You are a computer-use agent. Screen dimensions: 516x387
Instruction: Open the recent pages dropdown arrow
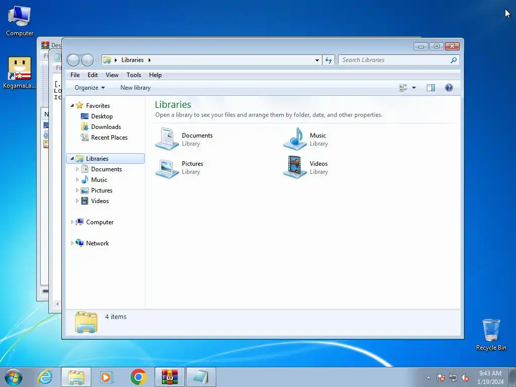coord(97,60)
